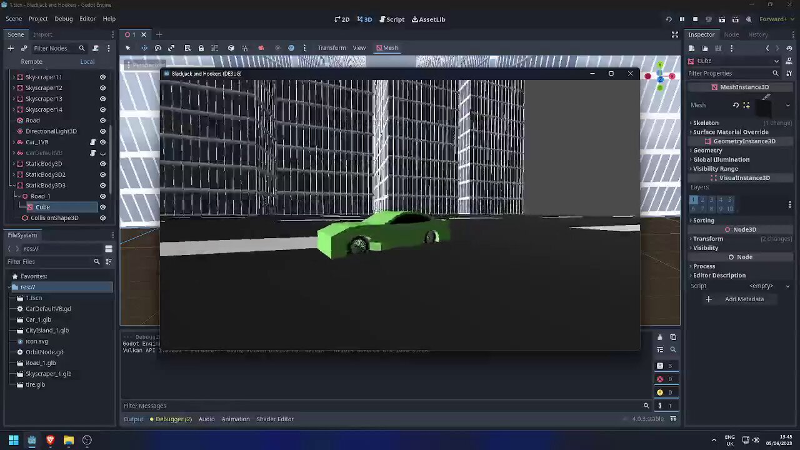800x450 pixels.
Task: Pause the running project
Action: point(682,19)
